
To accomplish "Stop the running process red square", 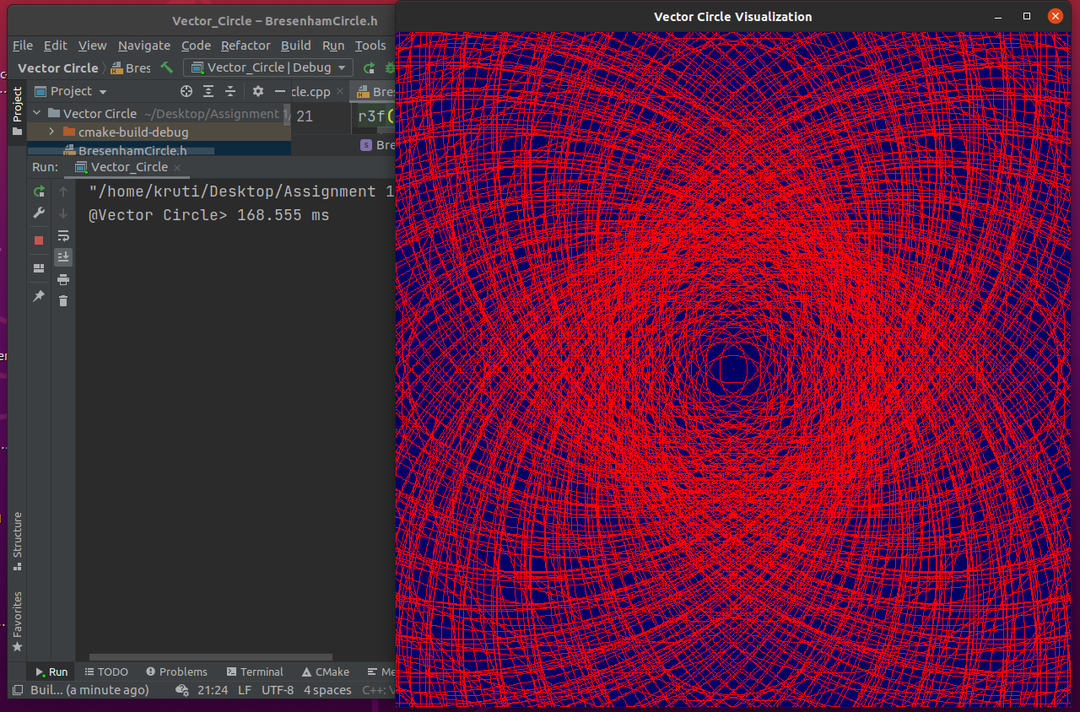I will 39,240.
